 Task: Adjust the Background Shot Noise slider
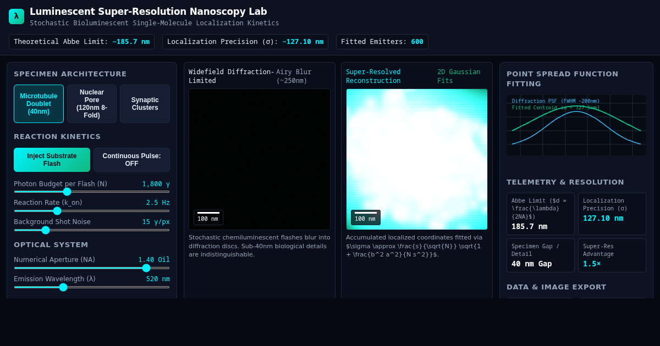(92, 230)
